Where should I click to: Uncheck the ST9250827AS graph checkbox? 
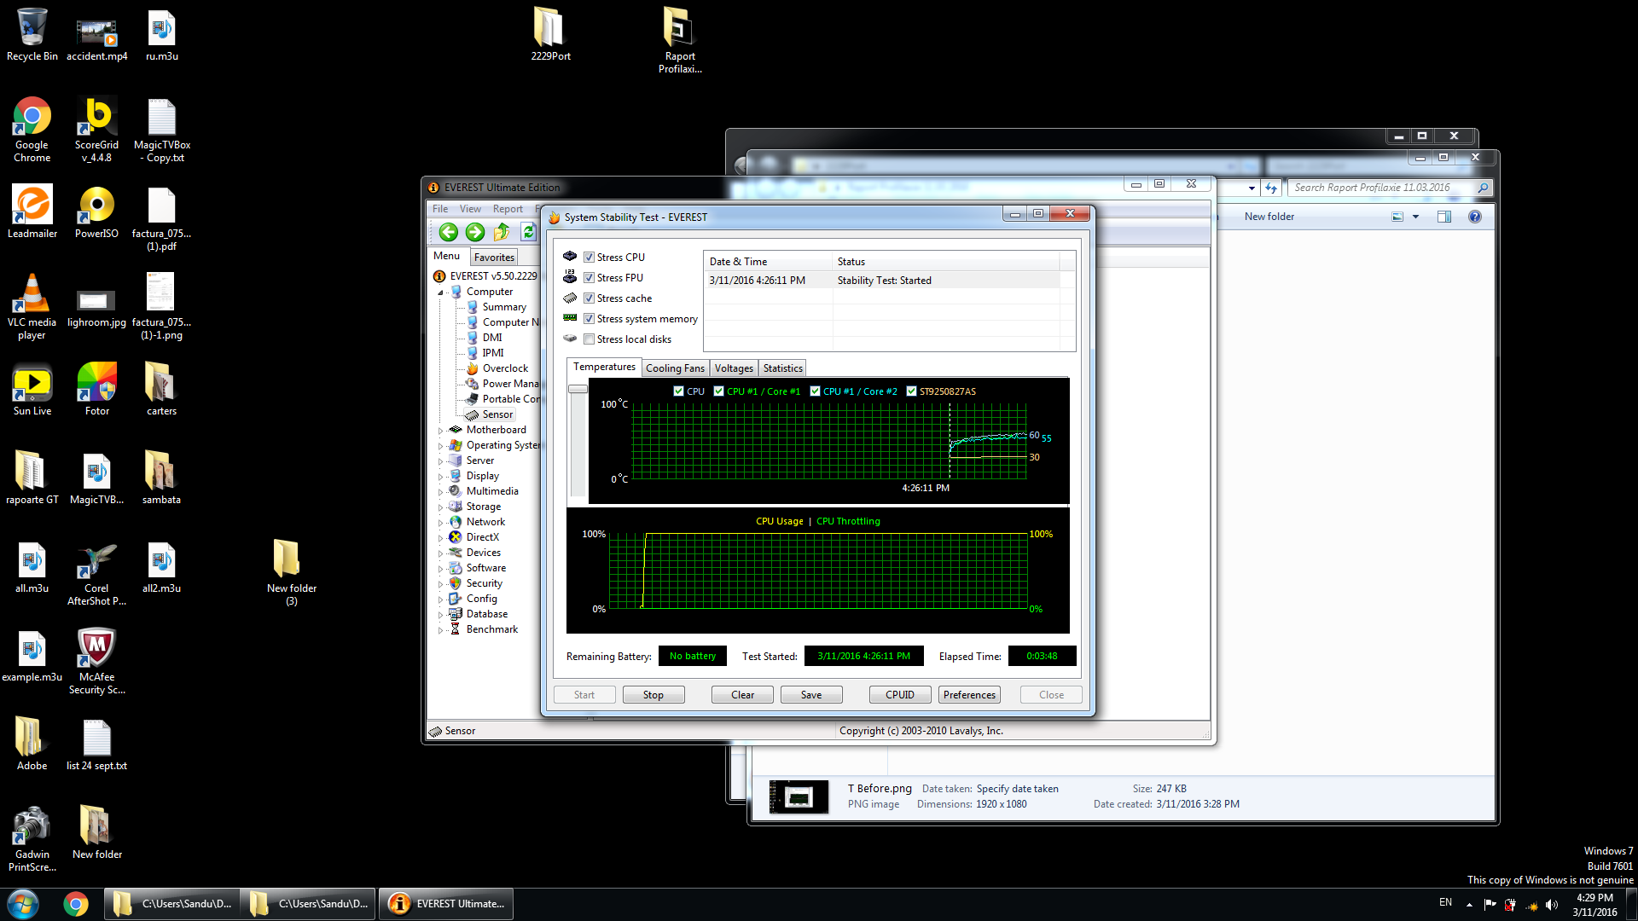pos(911,391)
